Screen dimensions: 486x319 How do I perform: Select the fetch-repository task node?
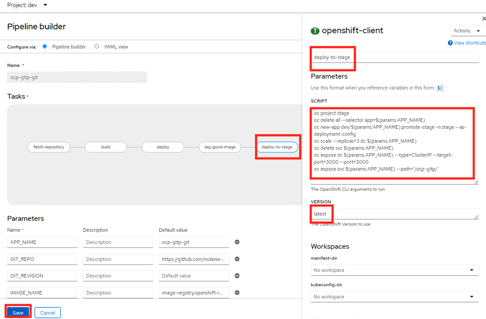tap(49, 147)
